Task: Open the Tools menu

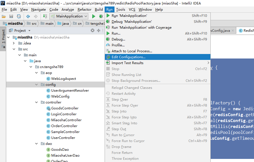Action: tap(120, 10)
